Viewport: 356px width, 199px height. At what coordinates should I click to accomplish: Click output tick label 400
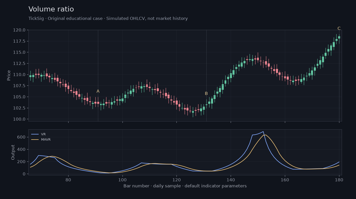click(22, 149)
